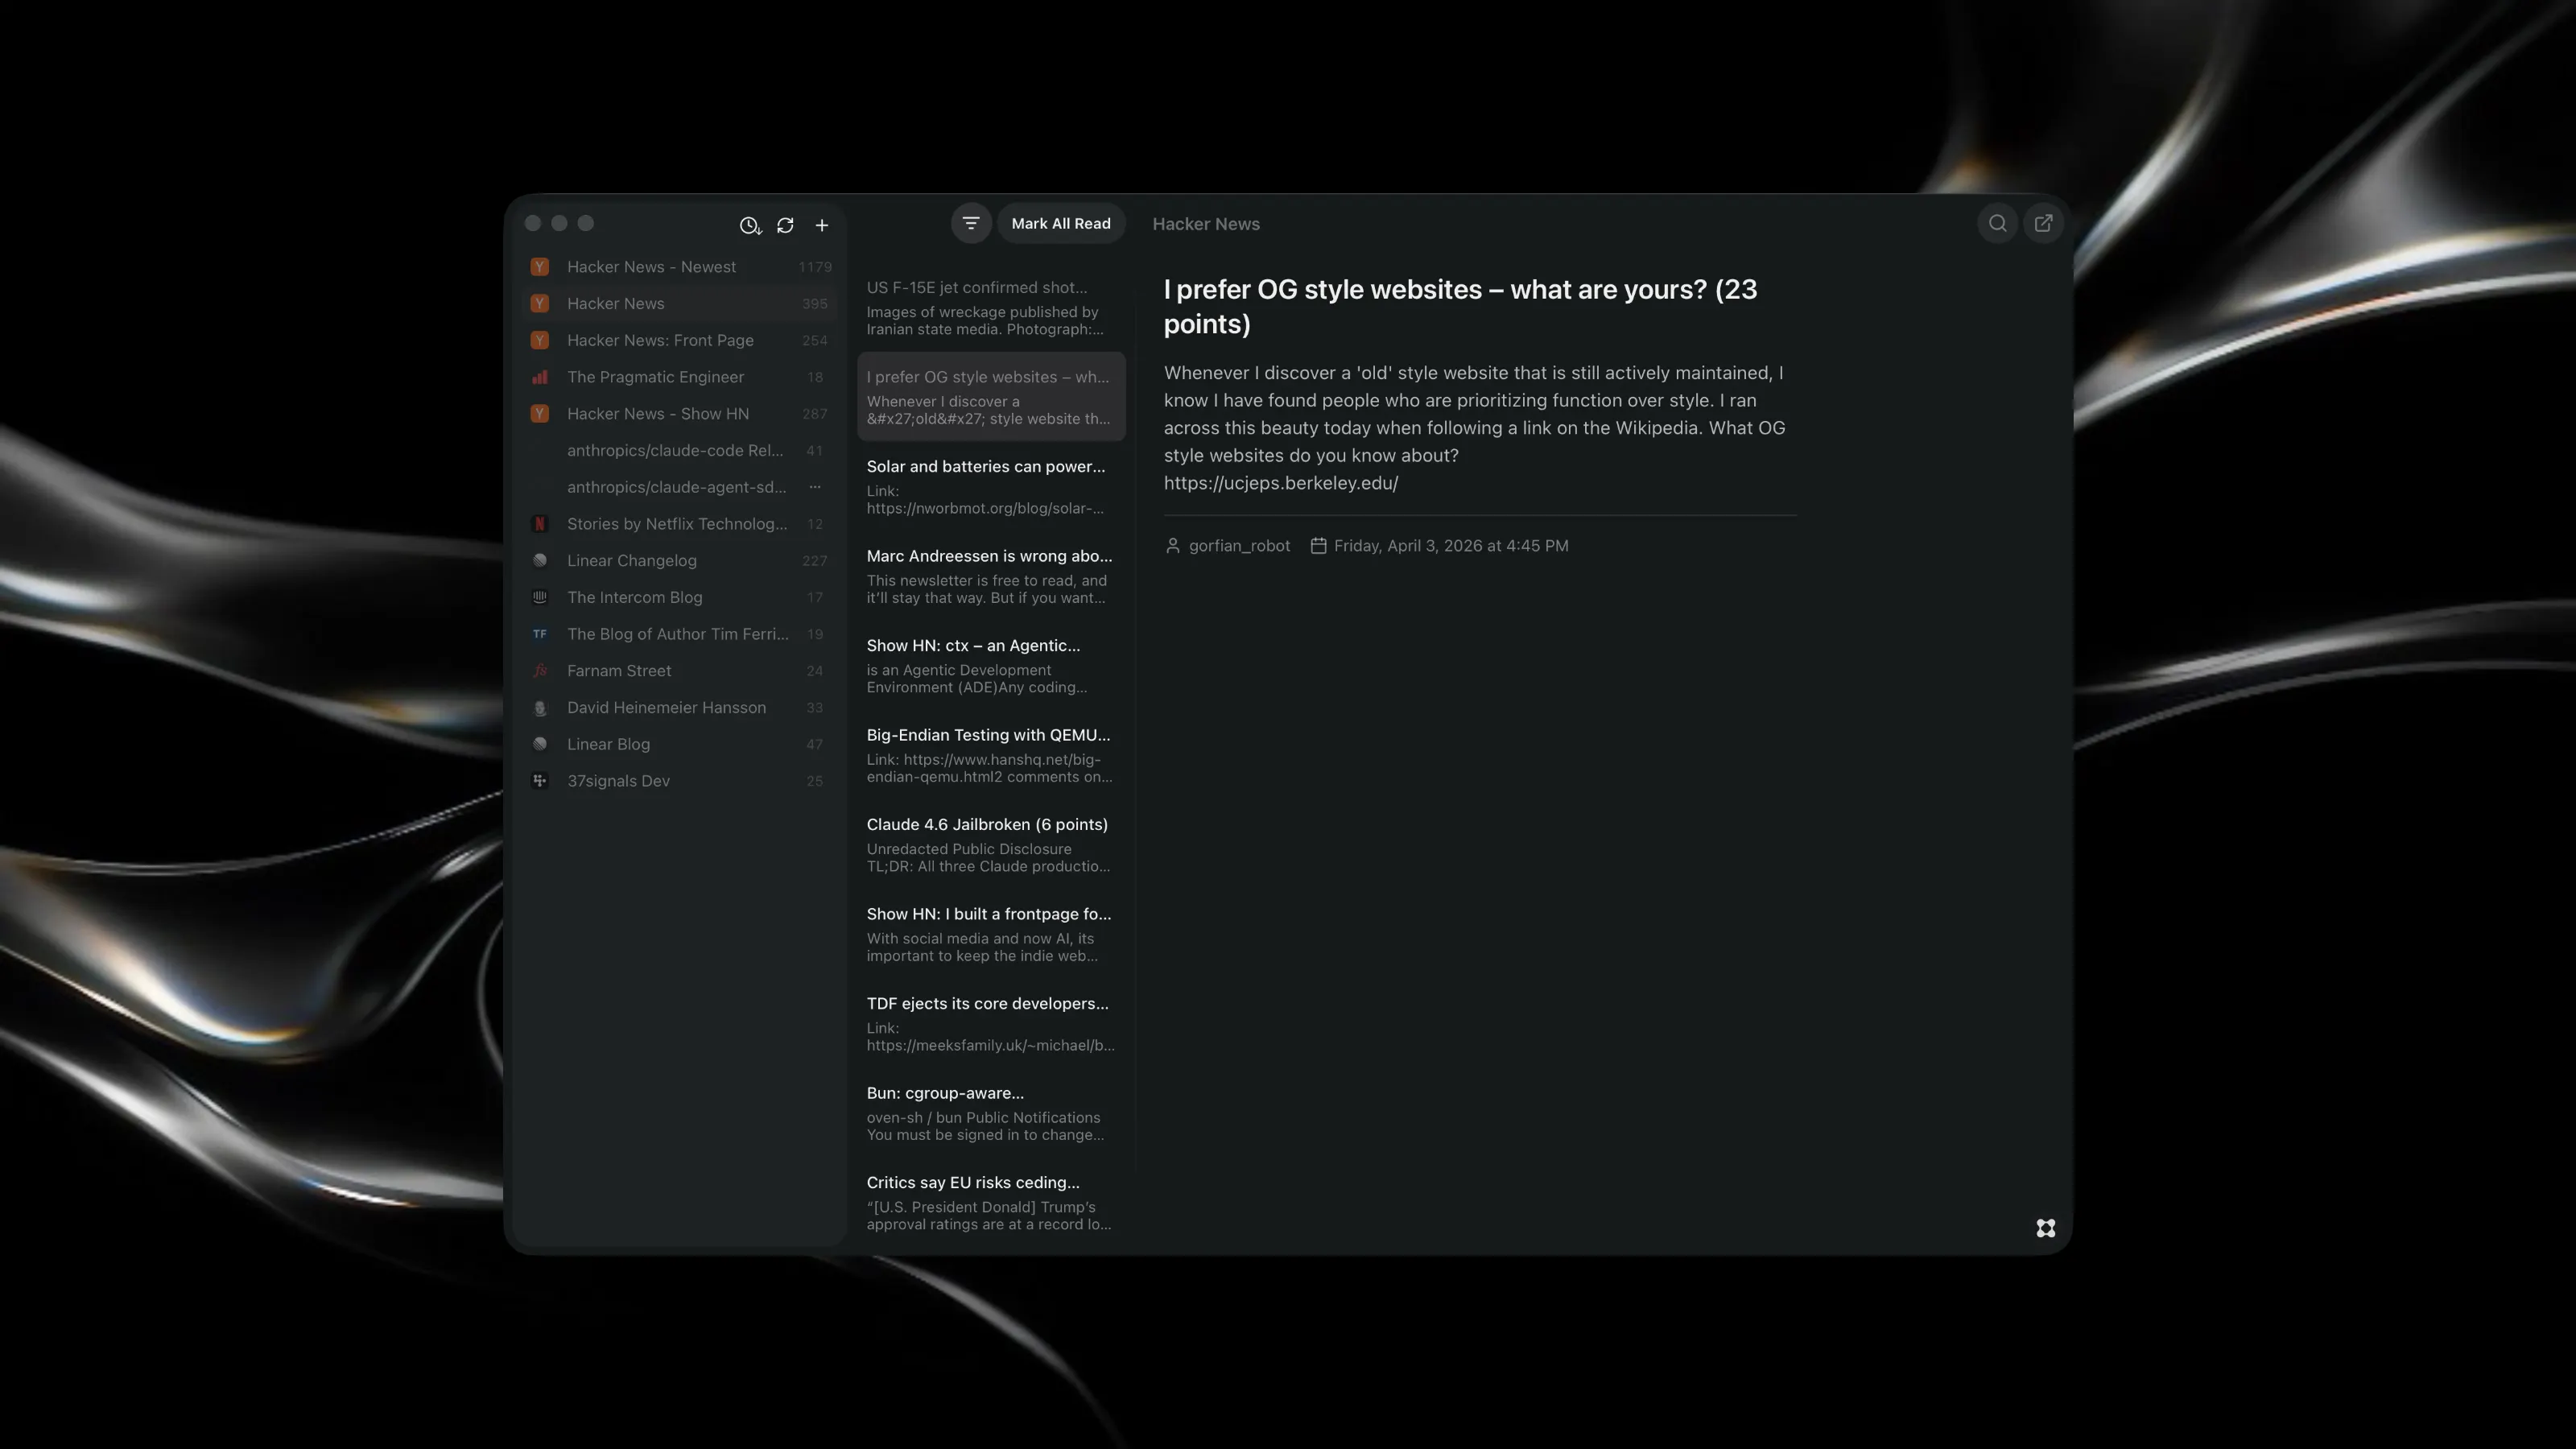The width and height of the screenshot is (2576, 1449).
Task: Open the David Heinemeier Hansson feed
Action: click(680, 707)
